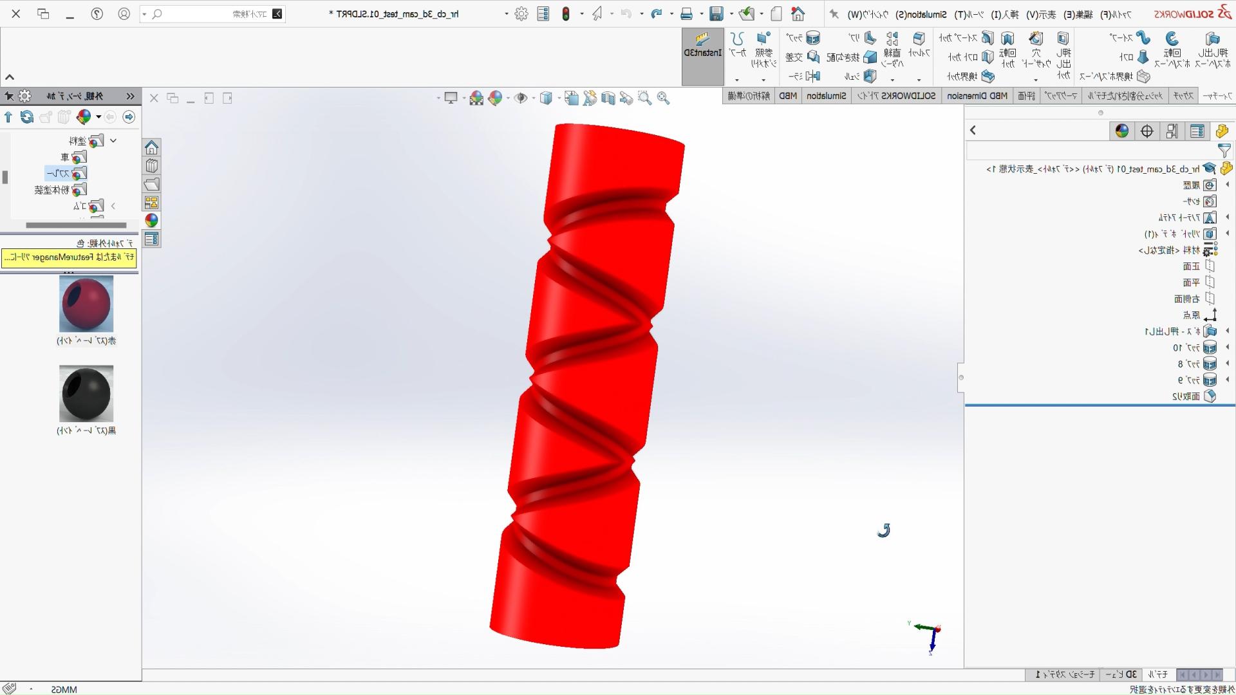The height and width of the screenshot is (695, 1236).
Task: Switch to the MBD Dimension tab
Action: [x=977, y=96]
